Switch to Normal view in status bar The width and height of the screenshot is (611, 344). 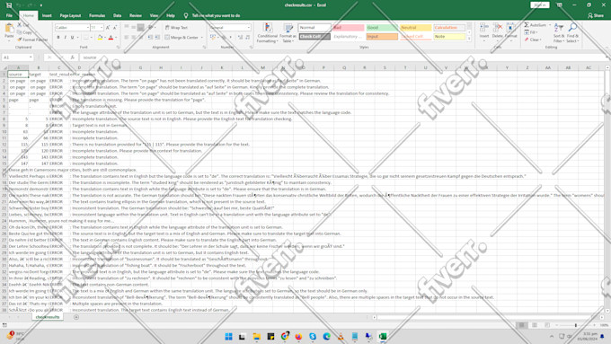click(x=522, y=325)
